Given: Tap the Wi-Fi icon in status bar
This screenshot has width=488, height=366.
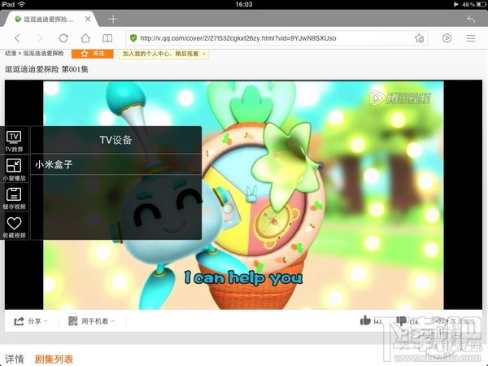Looking at the screenshot, I should pyautogui.click(x=21, y=4).
